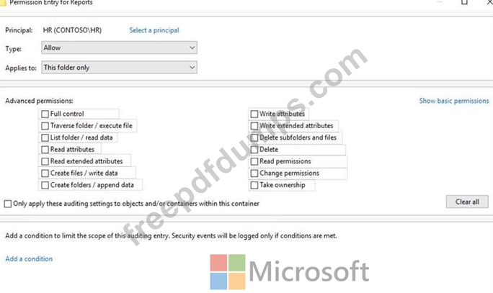Toggle Only apply these auditing settings checkbox

click(8, 204)
